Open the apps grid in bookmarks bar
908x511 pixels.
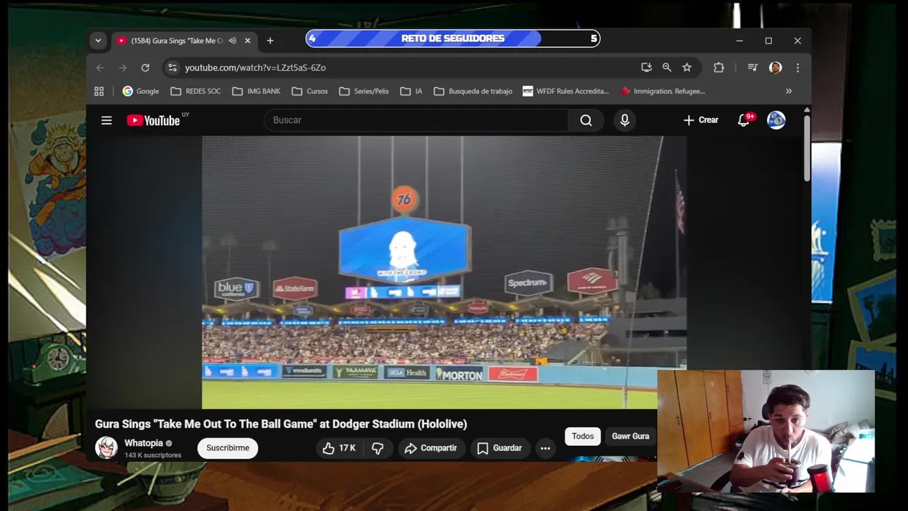coord(99,91)
